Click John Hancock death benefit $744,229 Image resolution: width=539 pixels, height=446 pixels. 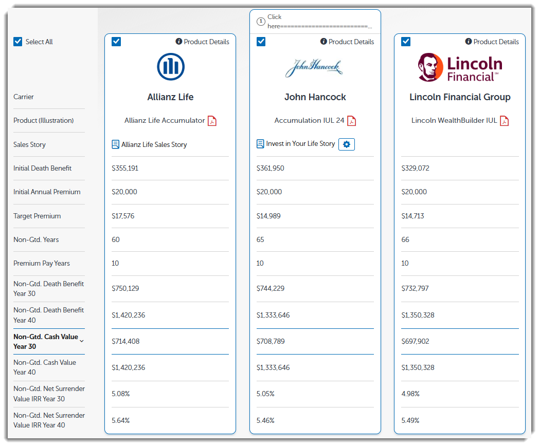point(271,288)
